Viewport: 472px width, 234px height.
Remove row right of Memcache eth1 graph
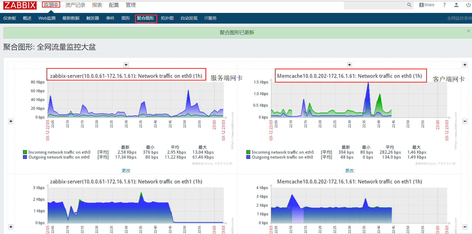(x=465, y=227)
